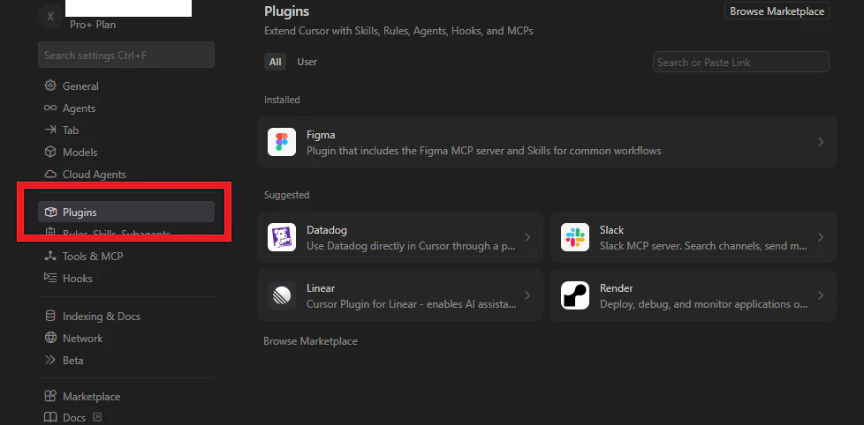Image resolution: width=864 pixels, height=425 pixels.
Task: Click the Extend Cursor subtitle text
Action: (398, 31)
